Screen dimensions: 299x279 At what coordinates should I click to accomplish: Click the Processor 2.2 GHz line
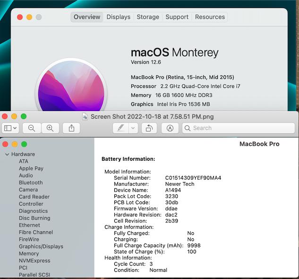tap(186, 87)
